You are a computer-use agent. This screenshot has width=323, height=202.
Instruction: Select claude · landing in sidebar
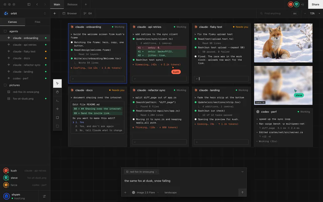coord(25,72)
